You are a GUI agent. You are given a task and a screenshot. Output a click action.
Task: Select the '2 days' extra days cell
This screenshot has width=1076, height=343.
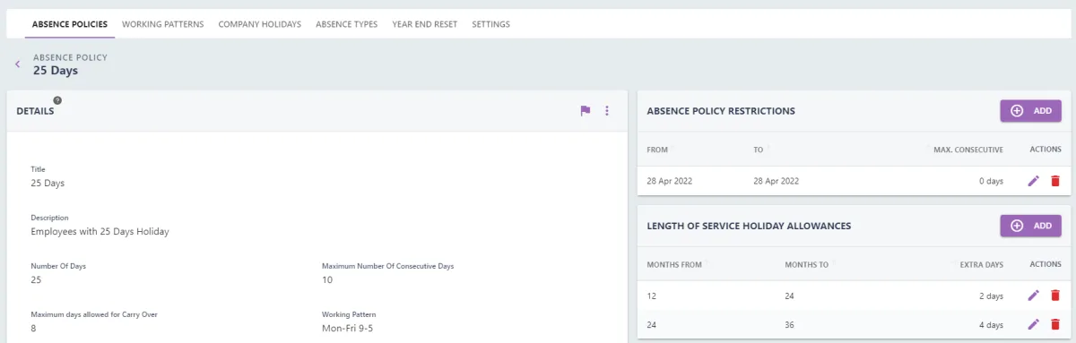[992, 296]
